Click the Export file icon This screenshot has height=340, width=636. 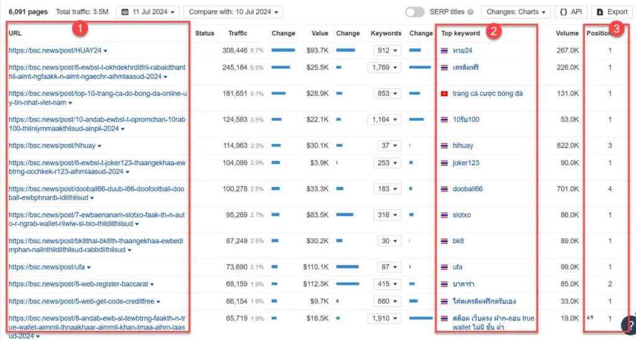(600, 12)
